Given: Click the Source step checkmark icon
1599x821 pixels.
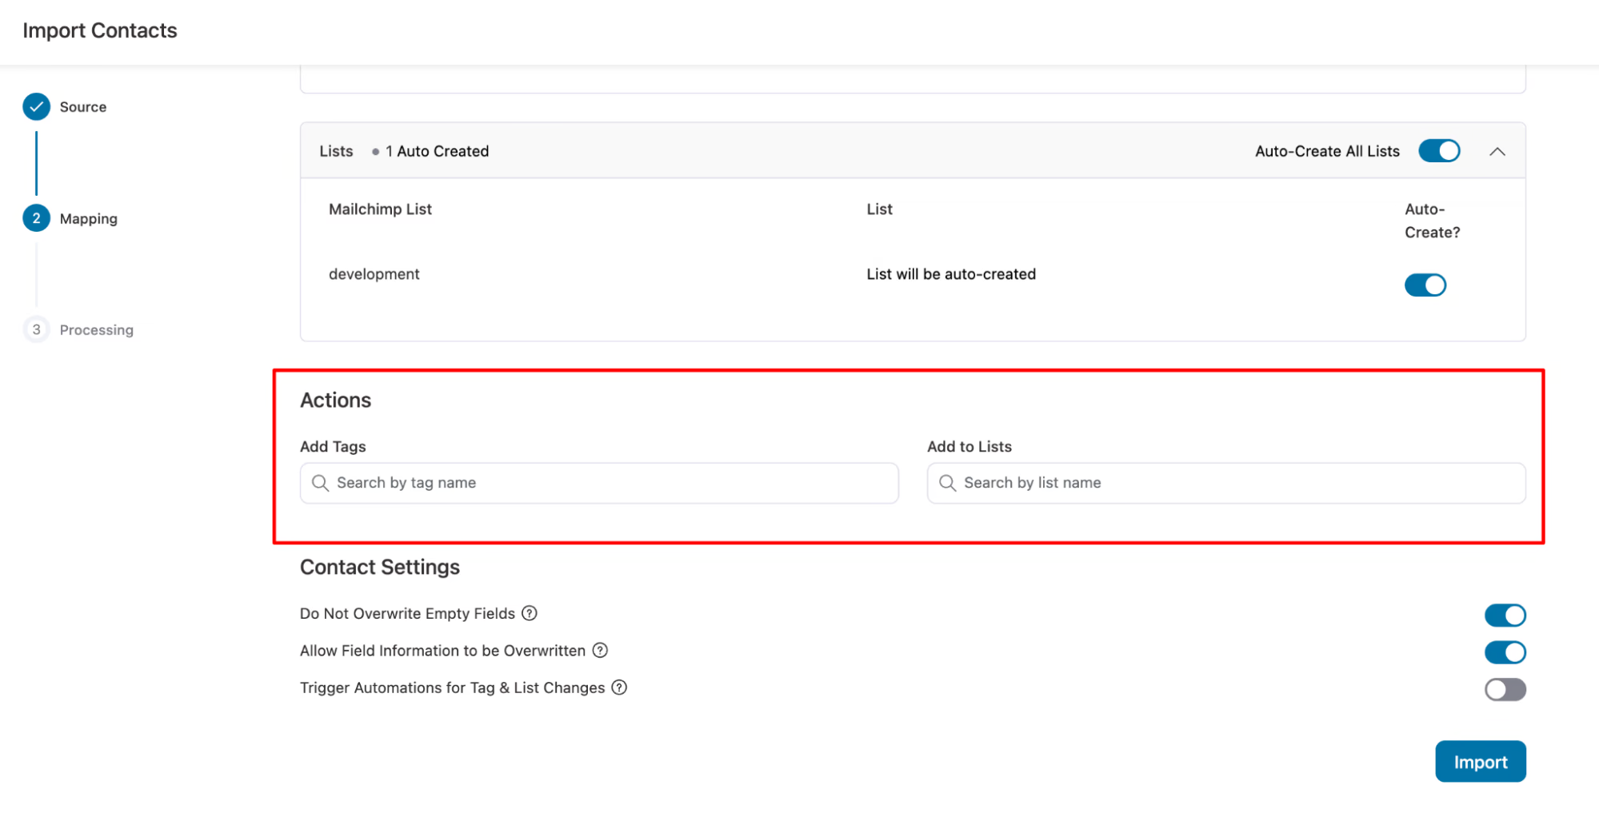Looking at the screenshot, I should point(36,106).
